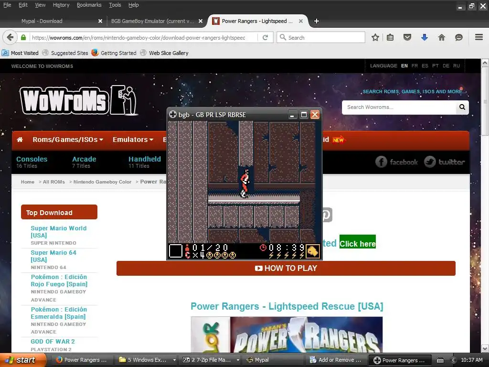This screenshot has height=367, width=489.
Task: Open Super Mario World [USA] link
Action: 59,232
